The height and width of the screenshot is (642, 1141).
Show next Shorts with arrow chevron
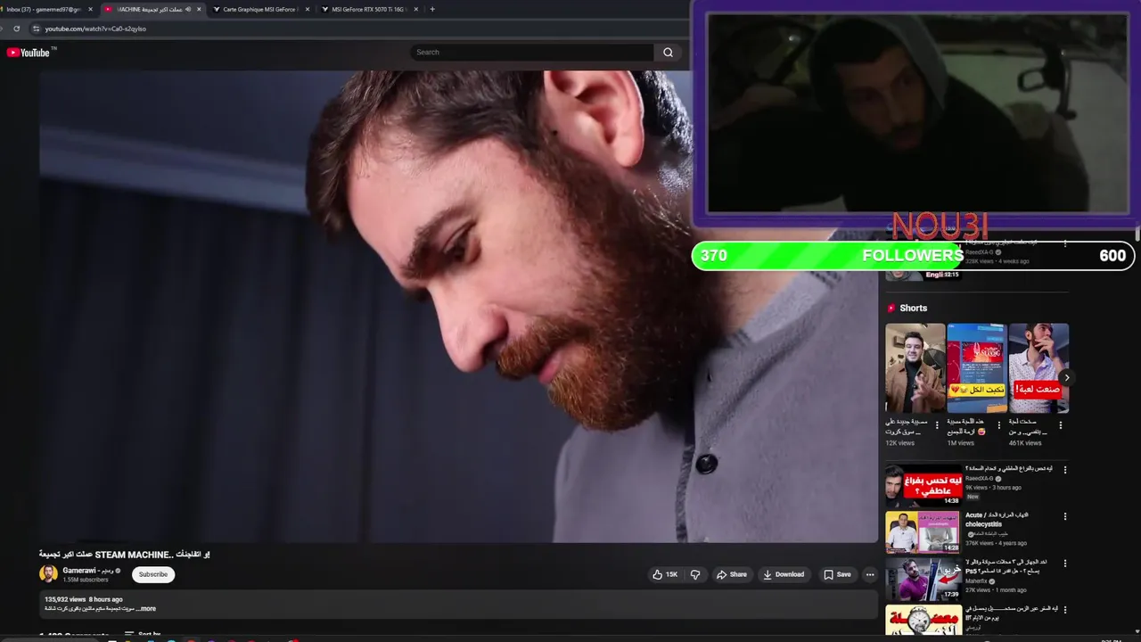click(1066, 377)
